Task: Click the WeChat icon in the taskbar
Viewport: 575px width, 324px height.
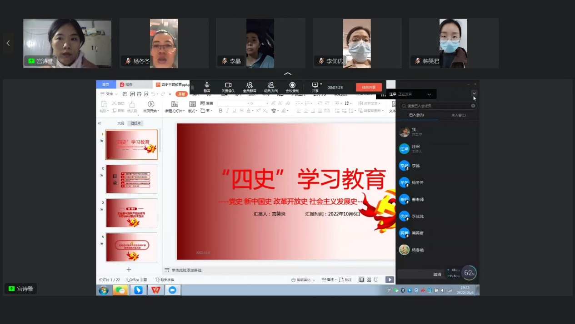Action: [x=120, y=290]
